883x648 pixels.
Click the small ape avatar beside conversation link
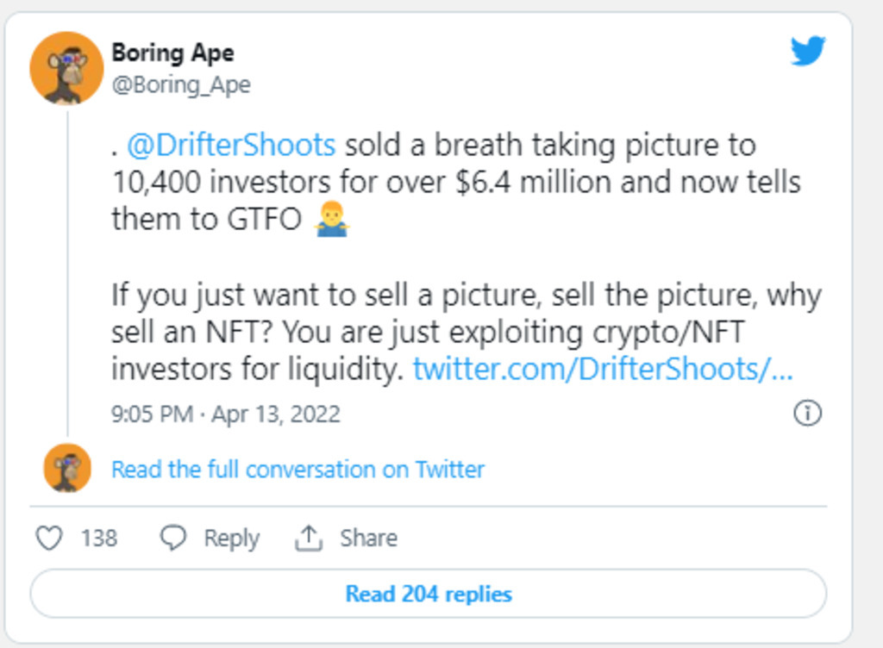pos(67,468)
